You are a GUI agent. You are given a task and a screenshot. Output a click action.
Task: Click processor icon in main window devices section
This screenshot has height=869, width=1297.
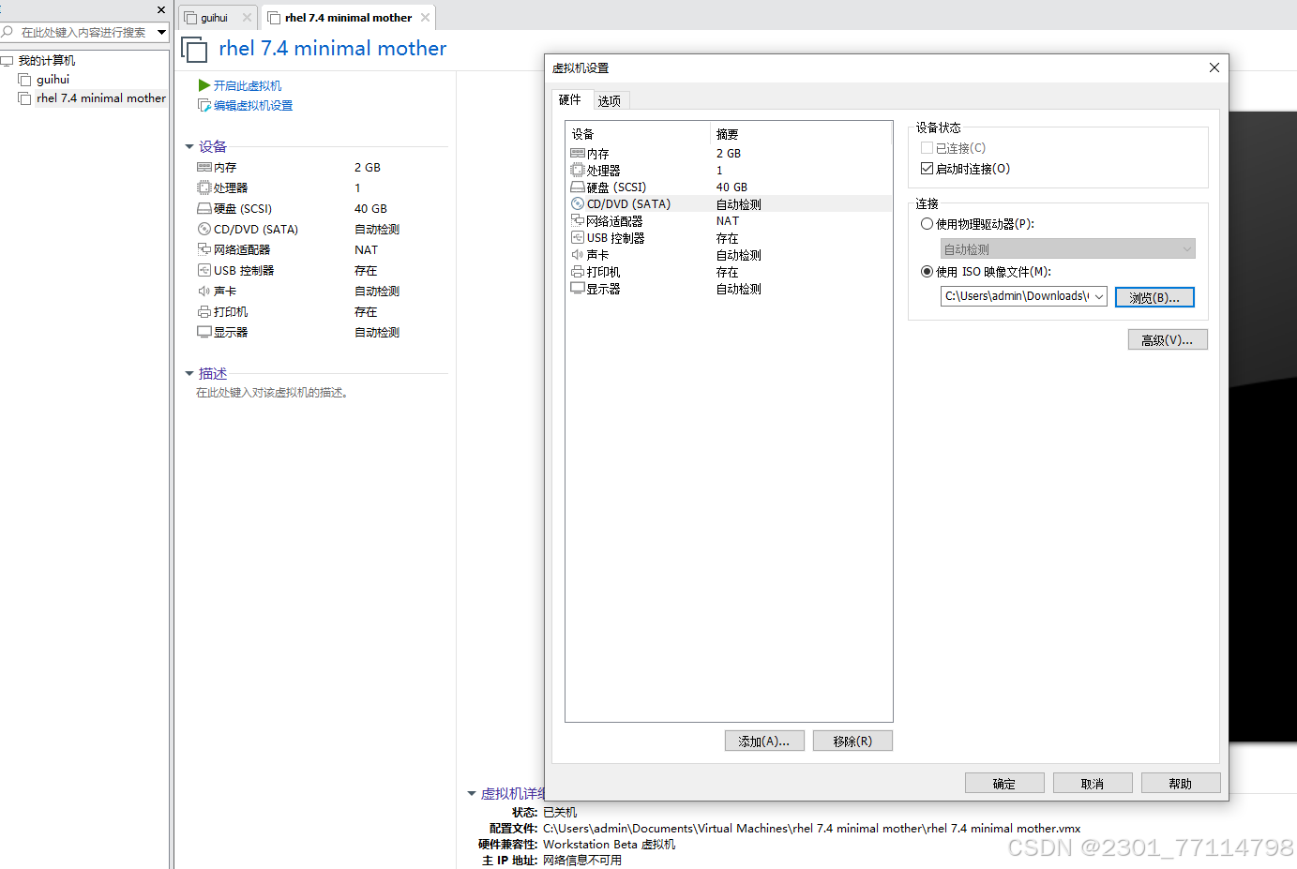point(204,187)
